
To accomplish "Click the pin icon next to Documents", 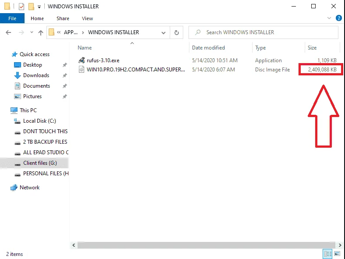I will (x=65, y=86).
